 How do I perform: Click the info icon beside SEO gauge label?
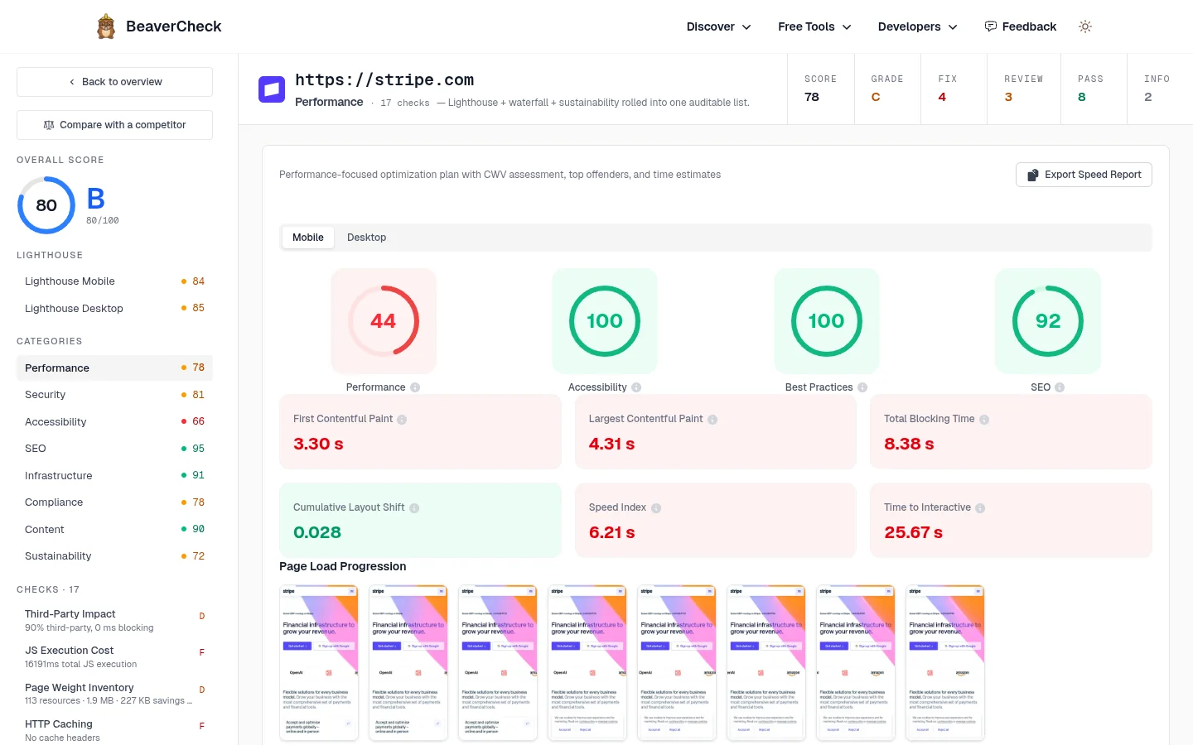tap(1060, 387)
